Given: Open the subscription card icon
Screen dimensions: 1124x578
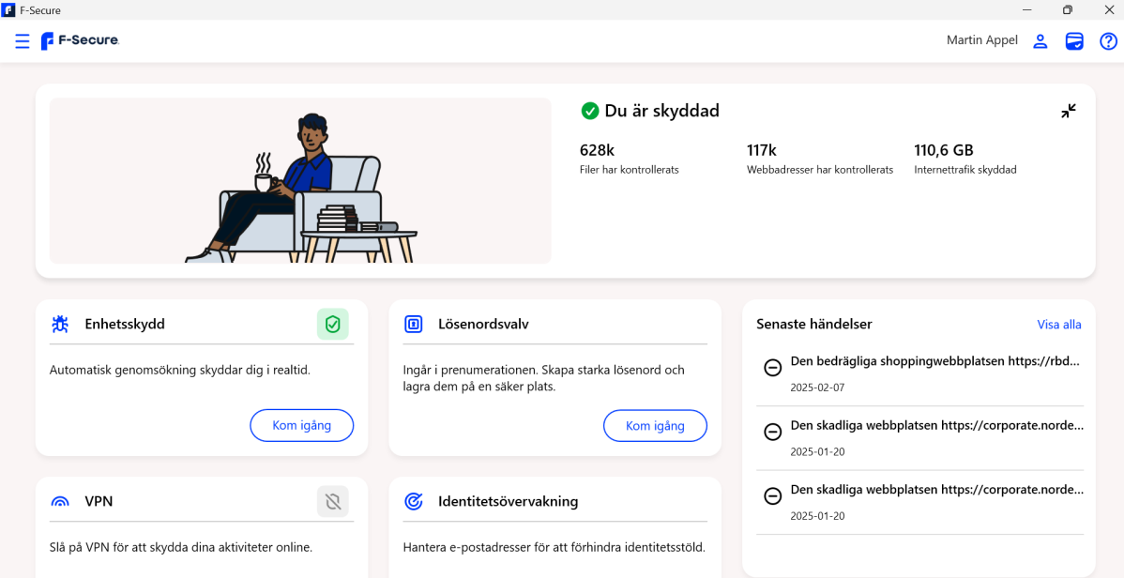Looking at the screenshot, I should (1074, 41).
